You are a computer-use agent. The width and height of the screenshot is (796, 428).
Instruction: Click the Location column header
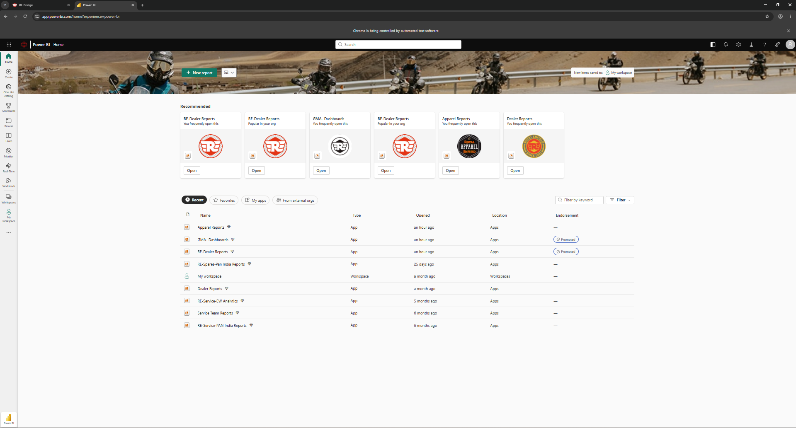(500, 215)
